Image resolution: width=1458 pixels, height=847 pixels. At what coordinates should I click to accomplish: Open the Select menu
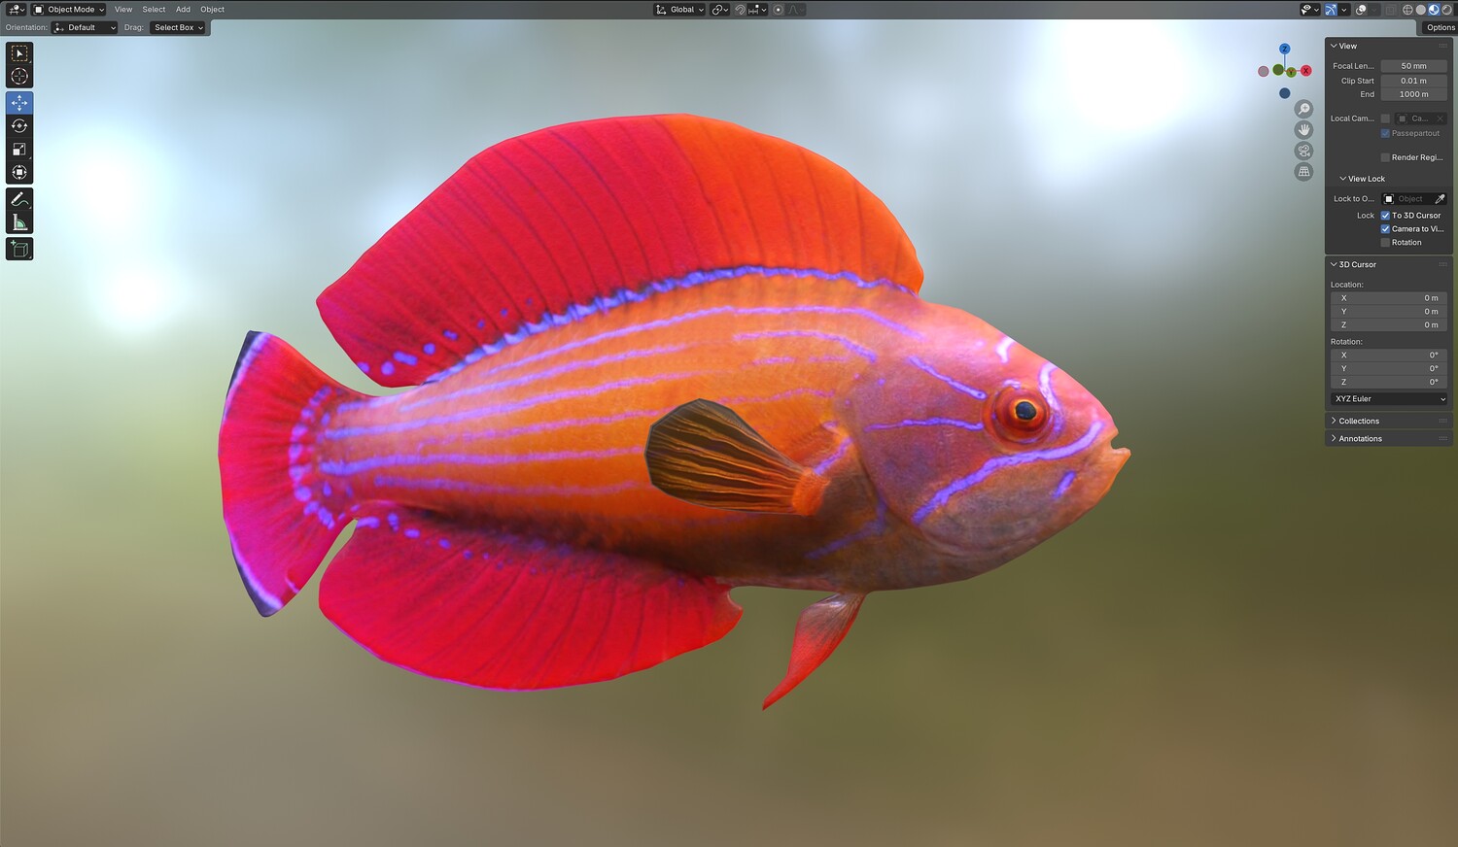[x=154, y=10]
